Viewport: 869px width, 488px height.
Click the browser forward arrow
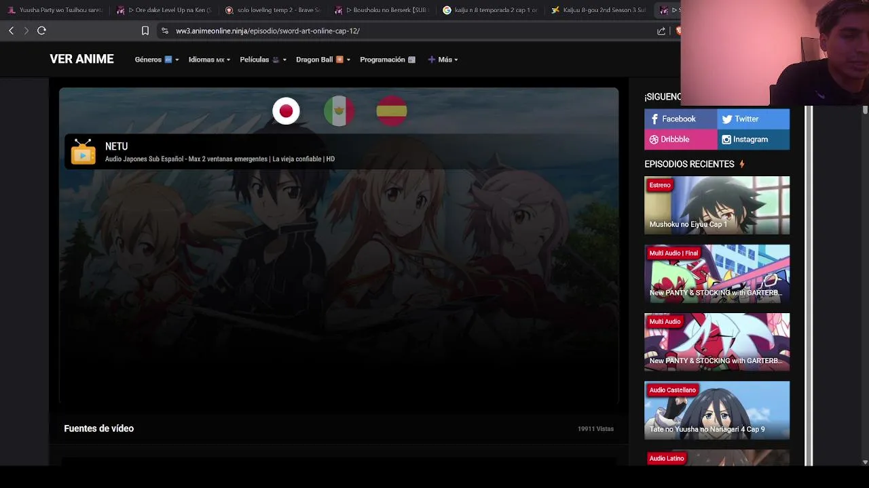pos(26,30)
